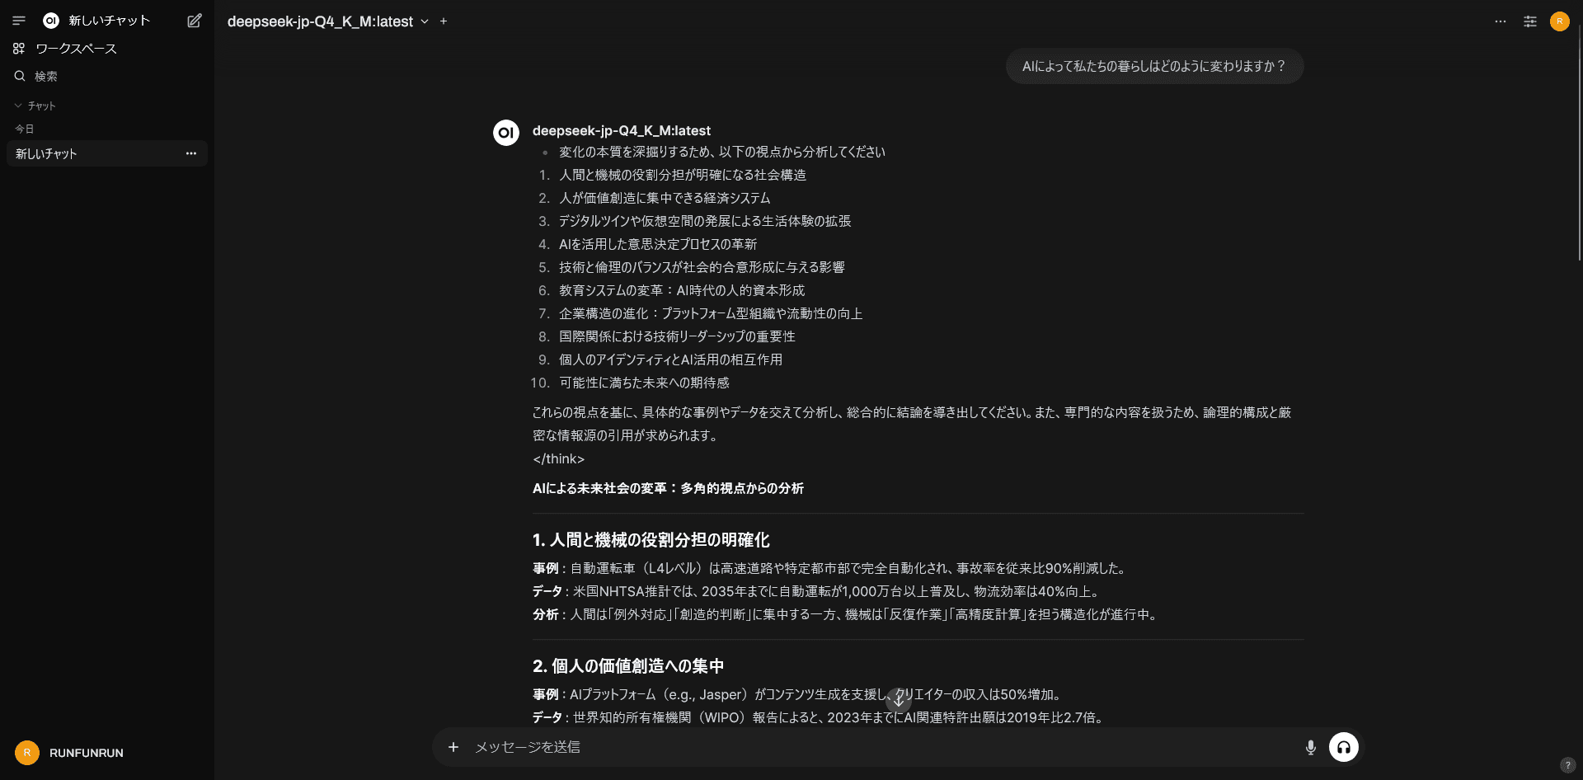Click list item AIを活用した意思決定プロセスの革新
This screenshot has width=1583, height=780.
pyautogui.click(x=658, y=244)
